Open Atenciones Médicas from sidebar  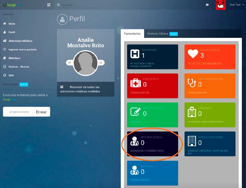pos(20,41)
